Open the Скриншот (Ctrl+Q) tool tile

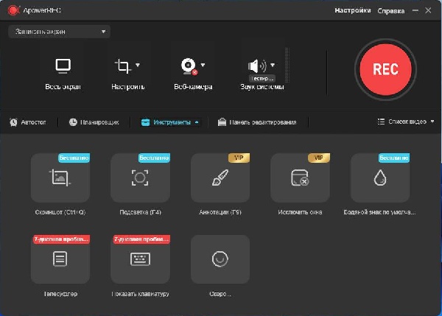click(x=60, y=178)
